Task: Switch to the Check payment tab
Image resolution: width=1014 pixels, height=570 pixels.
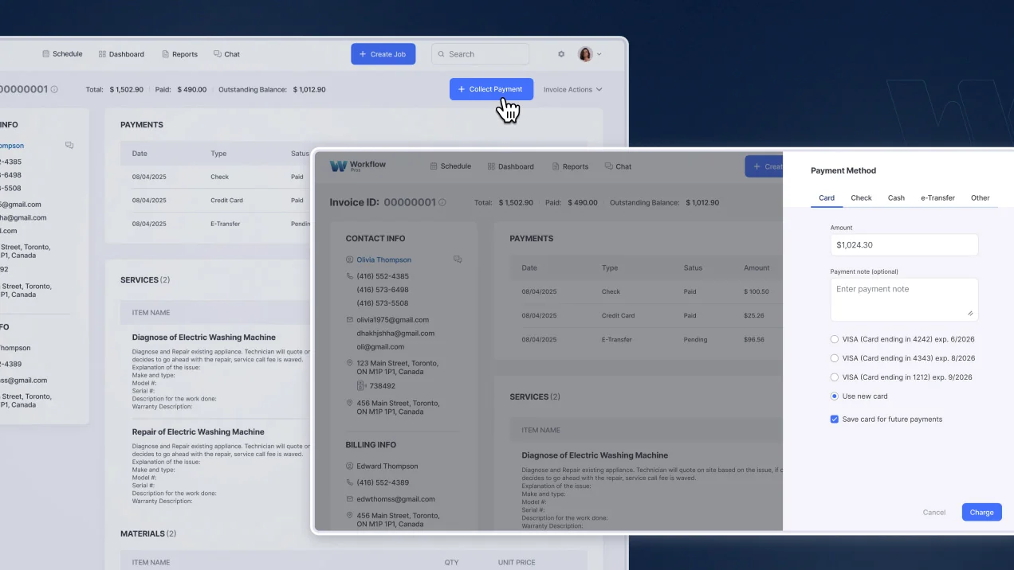Action: [861, 197]
